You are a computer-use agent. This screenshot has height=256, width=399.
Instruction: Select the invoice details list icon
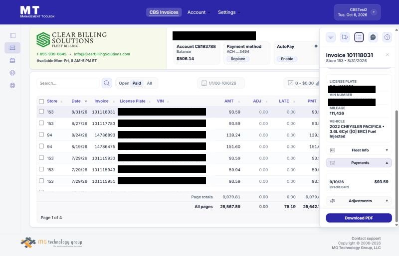[359, 37]
